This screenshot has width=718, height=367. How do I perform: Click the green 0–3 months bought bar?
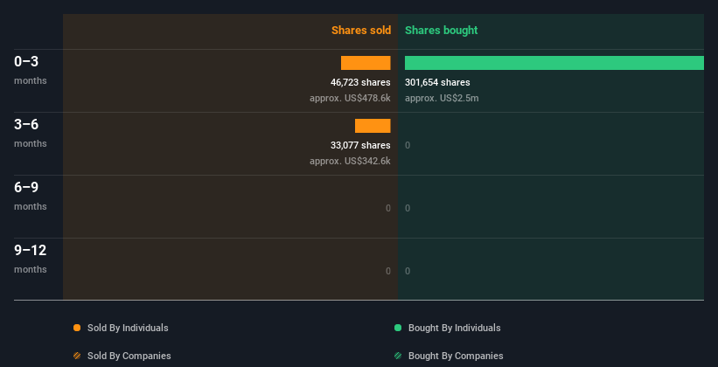(554, 63)
